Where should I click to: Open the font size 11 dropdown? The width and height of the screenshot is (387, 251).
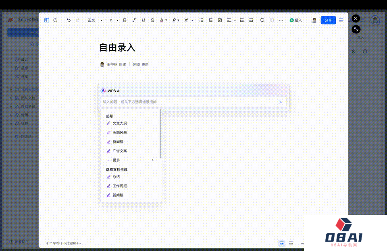click(114, 20)
